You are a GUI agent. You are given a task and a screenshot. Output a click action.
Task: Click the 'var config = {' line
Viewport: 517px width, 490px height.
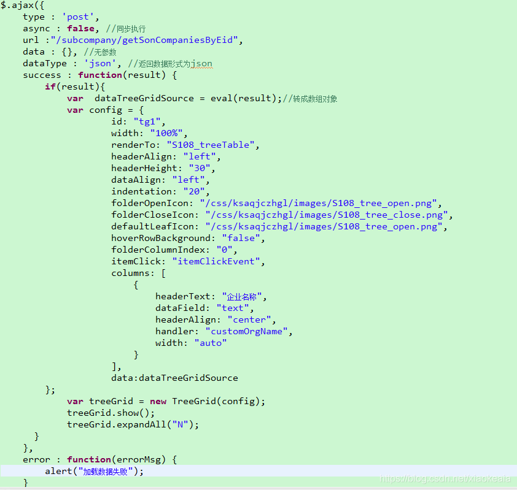(x=105, y=110)
